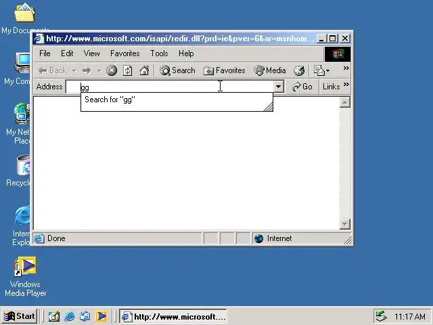Open the Start menu

pos(20,316)
